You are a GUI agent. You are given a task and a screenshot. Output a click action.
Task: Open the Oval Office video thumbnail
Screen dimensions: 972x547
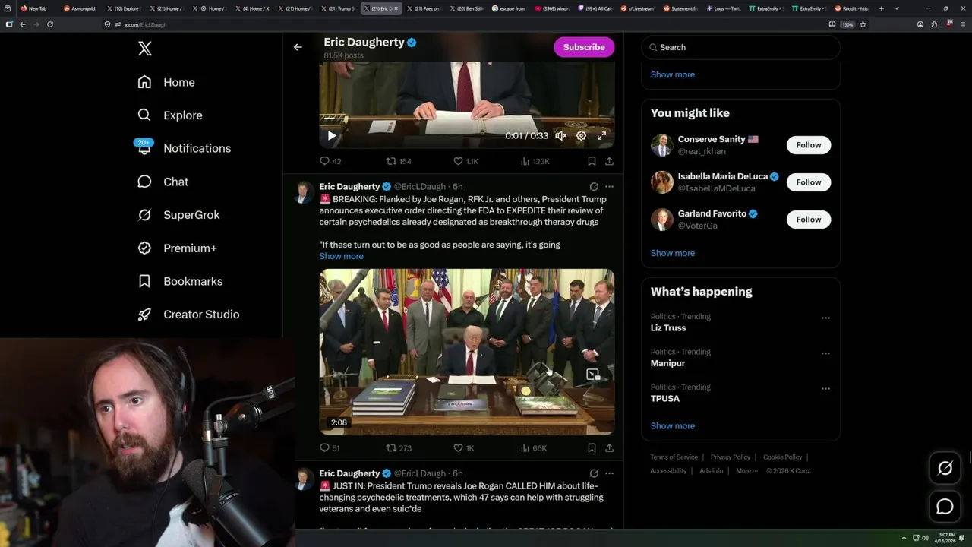(467, 352)
